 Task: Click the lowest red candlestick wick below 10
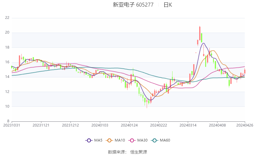[147, 103]
